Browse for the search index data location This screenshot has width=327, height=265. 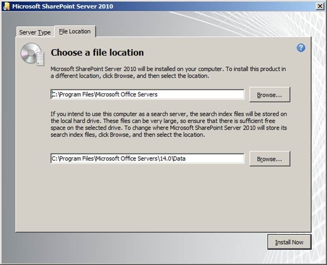[270, 159]
